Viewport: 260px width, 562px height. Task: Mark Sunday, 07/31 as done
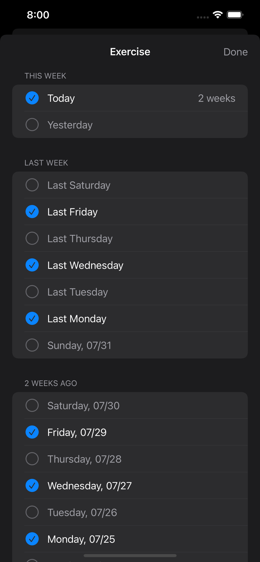(32, 345)
